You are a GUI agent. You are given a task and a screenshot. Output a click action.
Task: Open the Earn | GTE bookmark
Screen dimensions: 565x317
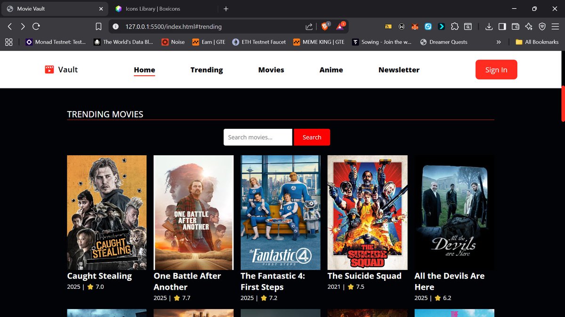(208, 42)
